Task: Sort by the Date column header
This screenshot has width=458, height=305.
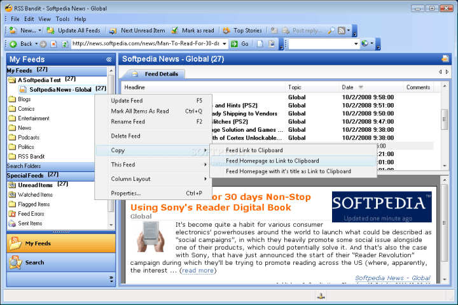Action: 371,87
